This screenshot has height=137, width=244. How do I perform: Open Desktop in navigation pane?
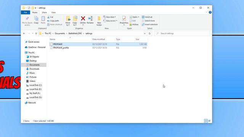coord(33,61)
